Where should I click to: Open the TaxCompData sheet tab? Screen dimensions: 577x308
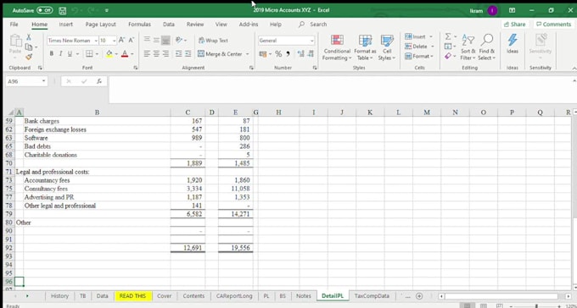372,296
